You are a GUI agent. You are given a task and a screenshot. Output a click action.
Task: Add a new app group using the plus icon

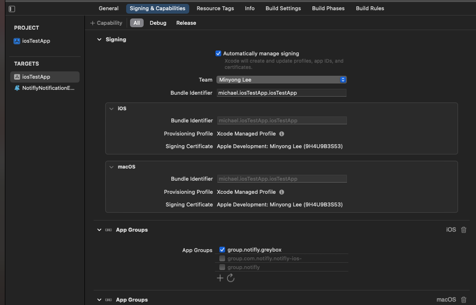pos(220,277)
